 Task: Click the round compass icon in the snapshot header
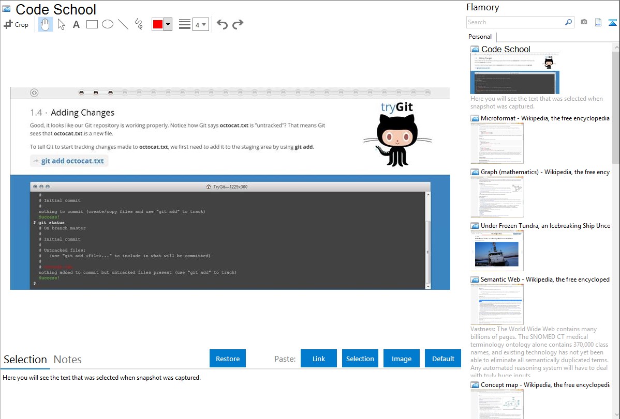(x=34, y=93)
